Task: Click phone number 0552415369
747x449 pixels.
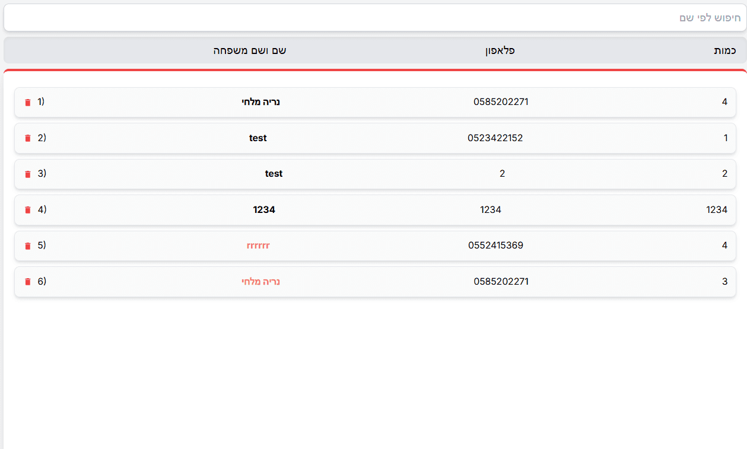Action: 495,245
